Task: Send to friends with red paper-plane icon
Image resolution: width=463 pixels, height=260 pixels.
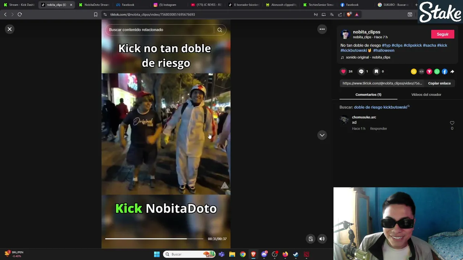Action: (429, 71)
